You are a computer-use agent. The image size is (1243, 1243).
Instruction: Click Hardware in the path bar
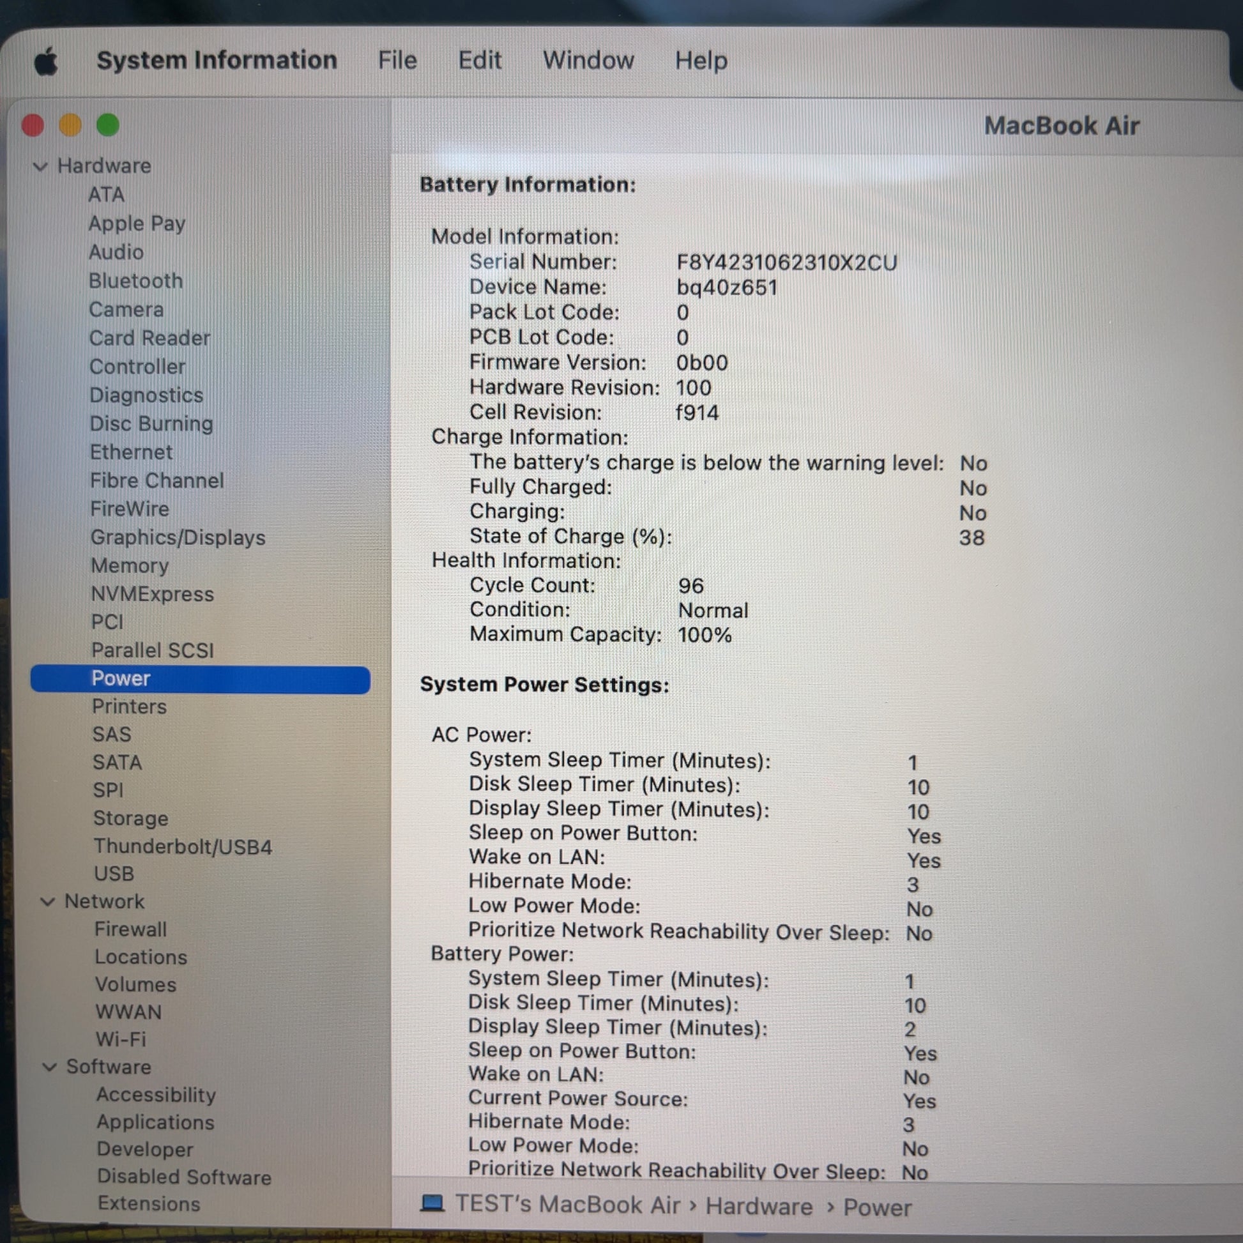pos(759,1207)
